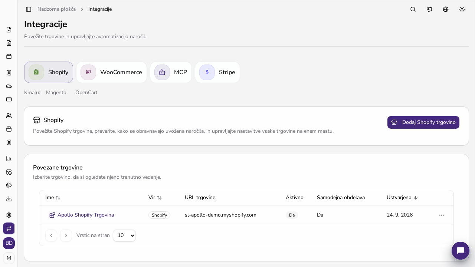The height and width of the screenshot is (267, 475).
Task: Click the highlighted swap-arrows sidebar icon
Action: pos(9,228)
